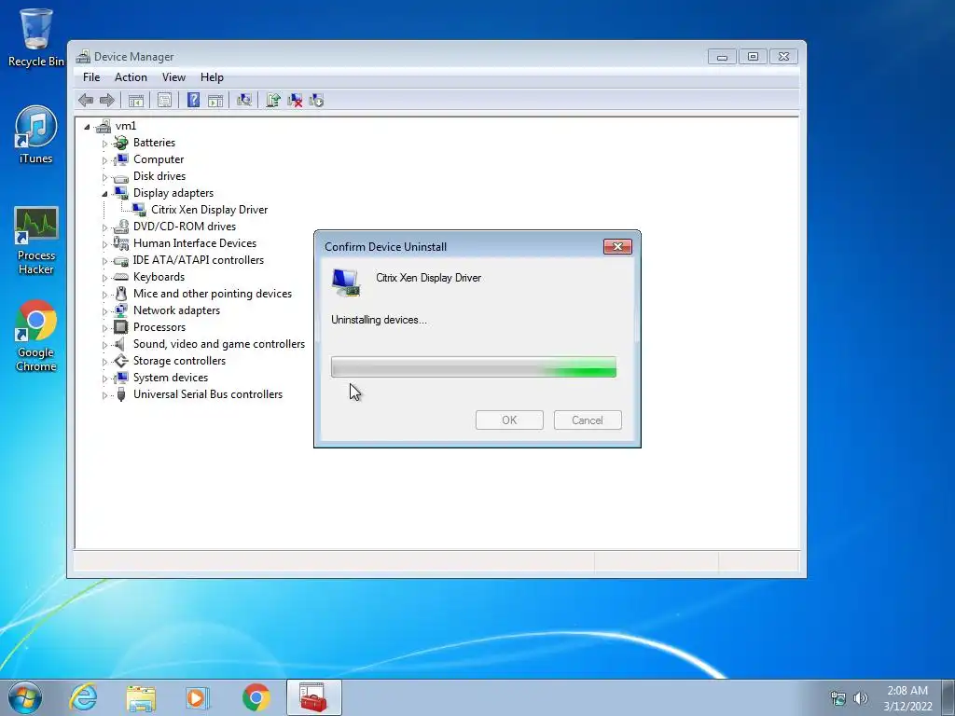Collapse the Display adapters node
955x716 pixels.
(x=104, y=194)
